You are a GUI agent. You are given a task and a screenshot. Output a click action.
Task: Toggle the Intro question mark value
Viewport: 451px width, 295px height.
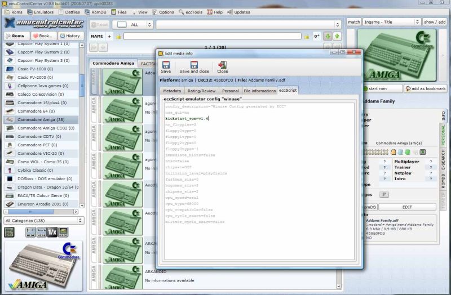tap(431, 178)
